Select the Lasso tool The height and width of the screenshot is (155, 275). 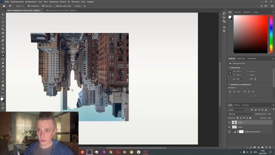3,22
